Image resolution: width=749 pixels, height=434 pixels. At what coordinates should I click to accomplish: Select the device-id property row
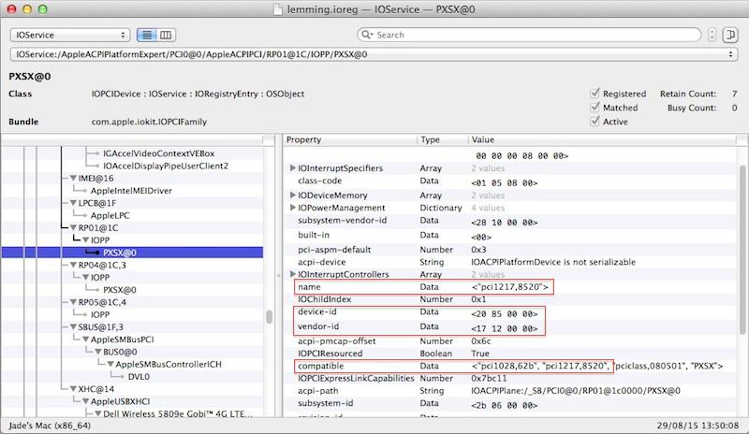pyautogui.click(x=509, y=311)
